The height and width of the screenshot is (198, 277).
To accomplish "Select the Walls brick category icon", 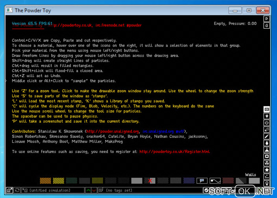I will (267, 109).
